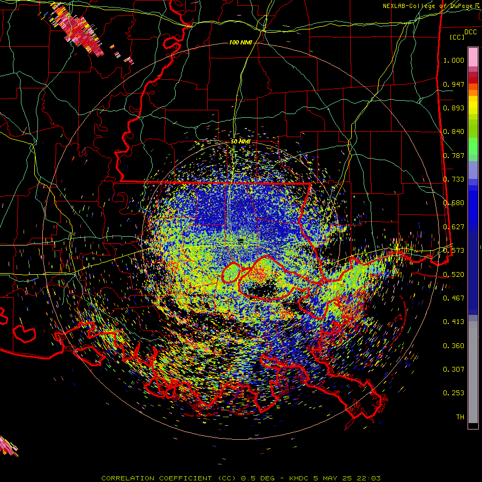Click the 0.467 value on the color scale
The width and height of the screenshot is (482, 482).
(454, 298)
